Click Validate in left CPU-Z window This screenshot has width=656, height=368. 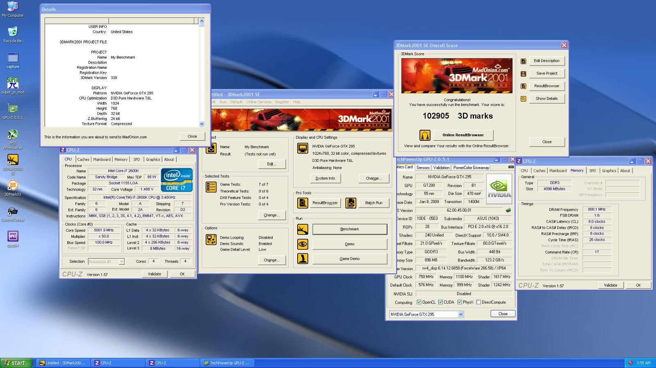point(155,274)
